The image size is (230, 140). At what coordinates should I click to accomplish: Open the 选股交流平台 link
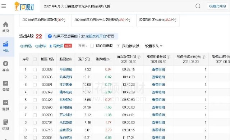click(x=96, y=36)
